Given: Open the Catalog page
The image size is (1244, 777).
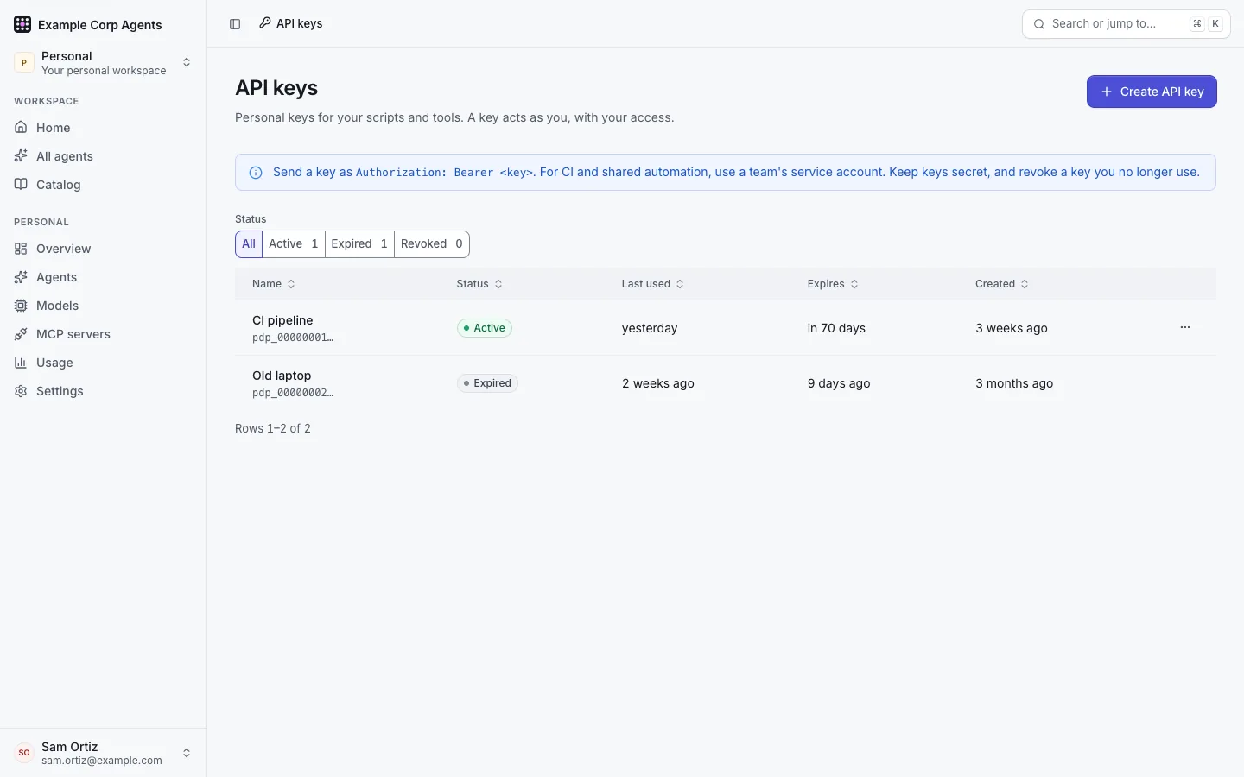Looking at the screenshot, I should click(104, 185).
